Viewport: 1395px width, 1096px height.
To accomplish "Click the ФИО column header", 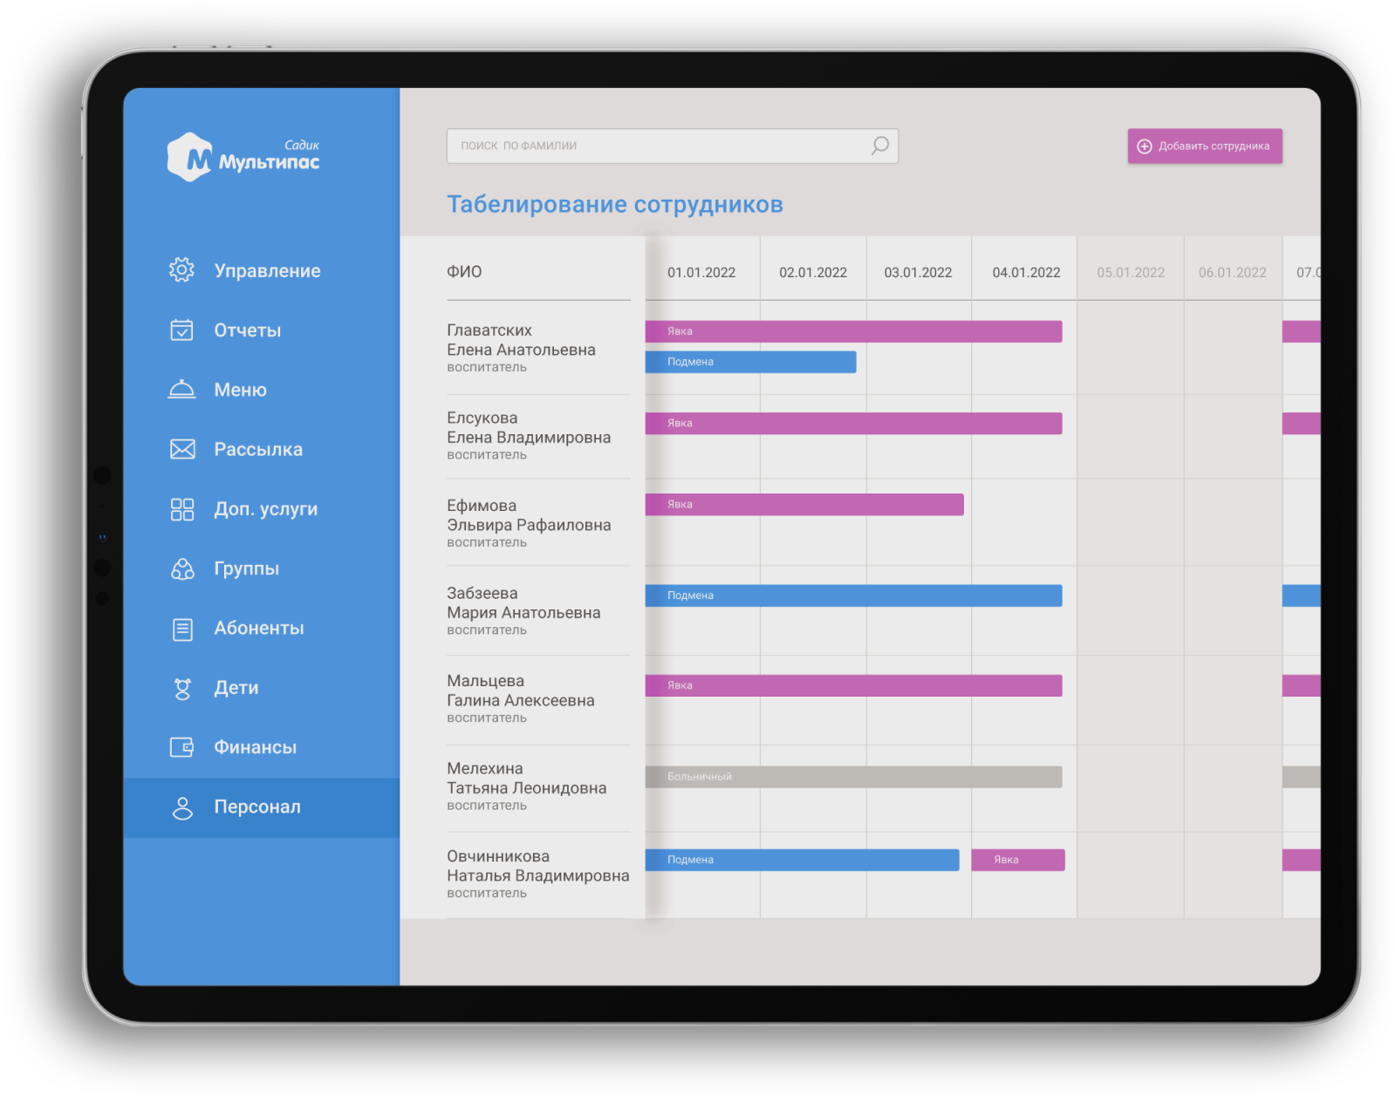I will pos(464,272).
